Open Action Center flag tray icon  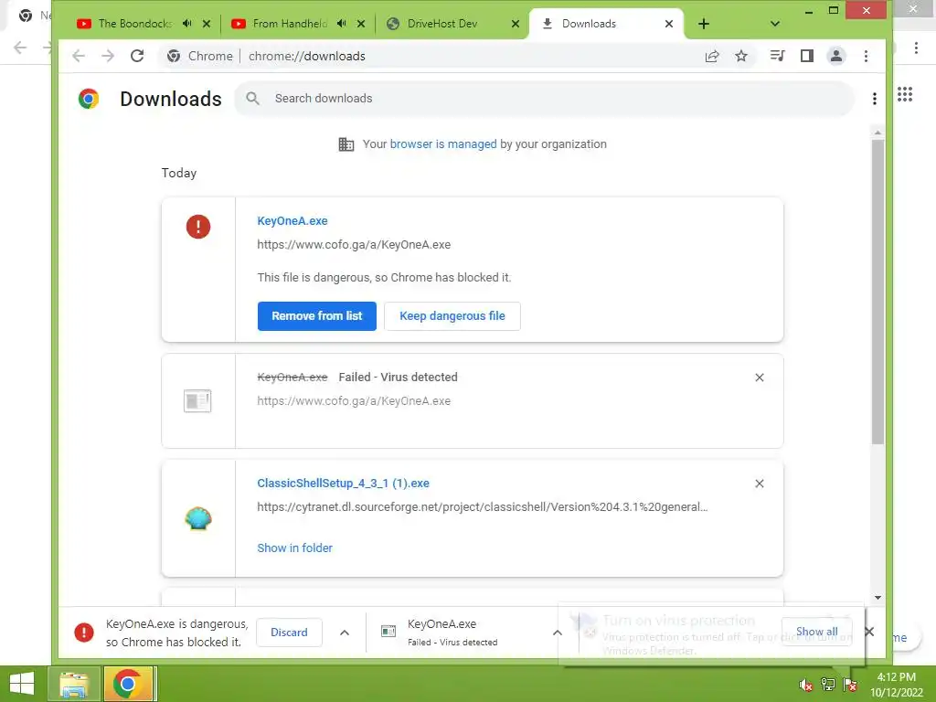point(851,685)
